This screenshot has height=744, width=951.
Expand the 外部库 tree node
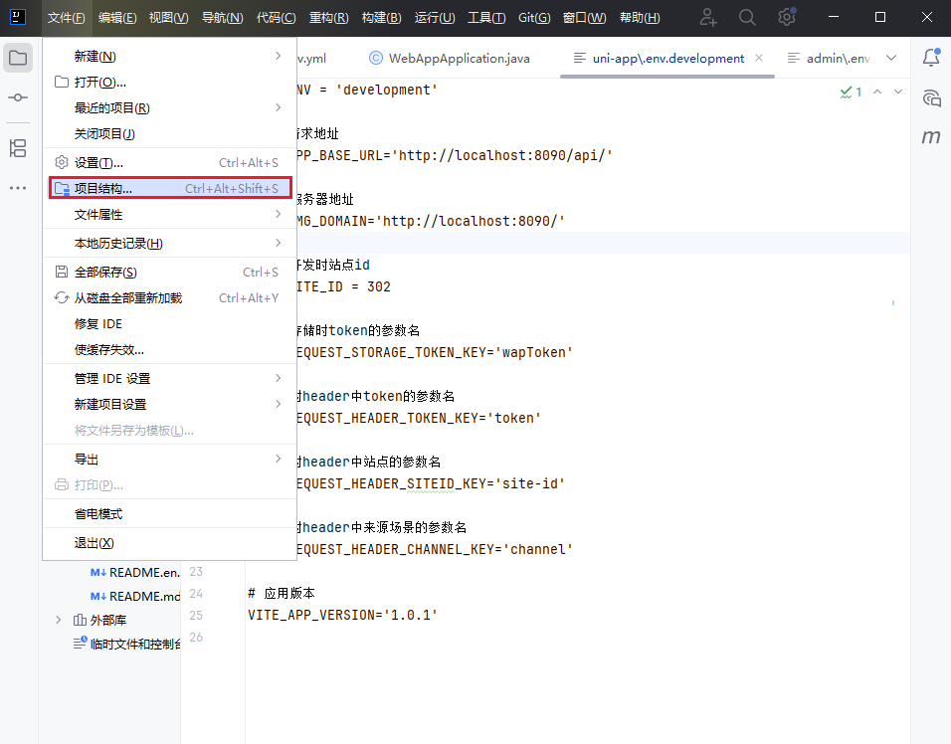[x=59, y=620]
